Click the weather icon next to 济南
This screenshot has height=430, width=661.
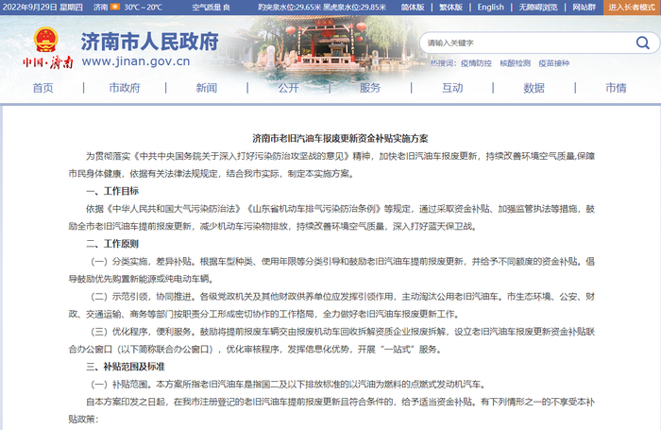click(x=115, y=7)
